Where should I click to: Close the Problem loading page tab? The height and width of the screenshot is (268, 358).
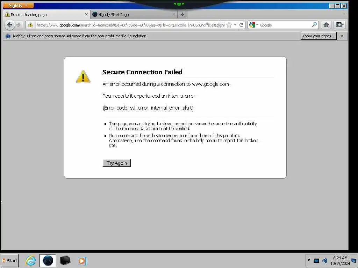86,14
